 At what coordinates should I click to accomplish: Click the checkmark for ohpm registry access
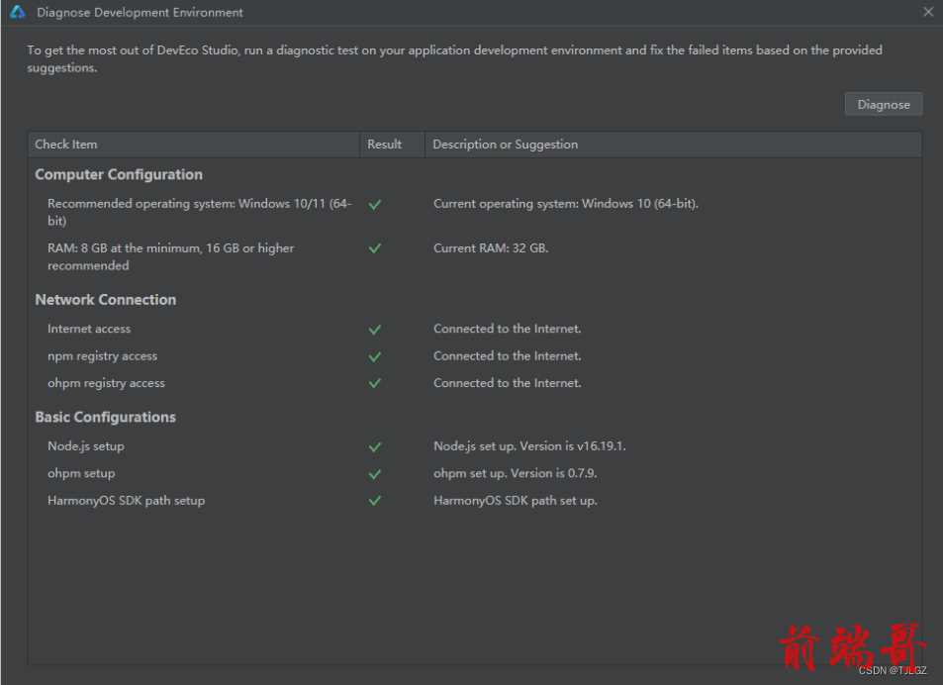(x=375, y=383)
